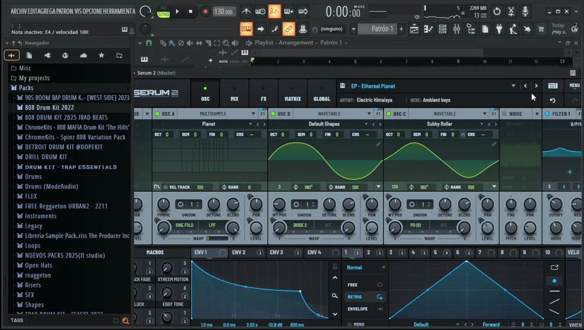Screen dimensions: 584x330
Task: Open the EP - Ethereal Pianet preset dropdown
Action: [513, 86]
